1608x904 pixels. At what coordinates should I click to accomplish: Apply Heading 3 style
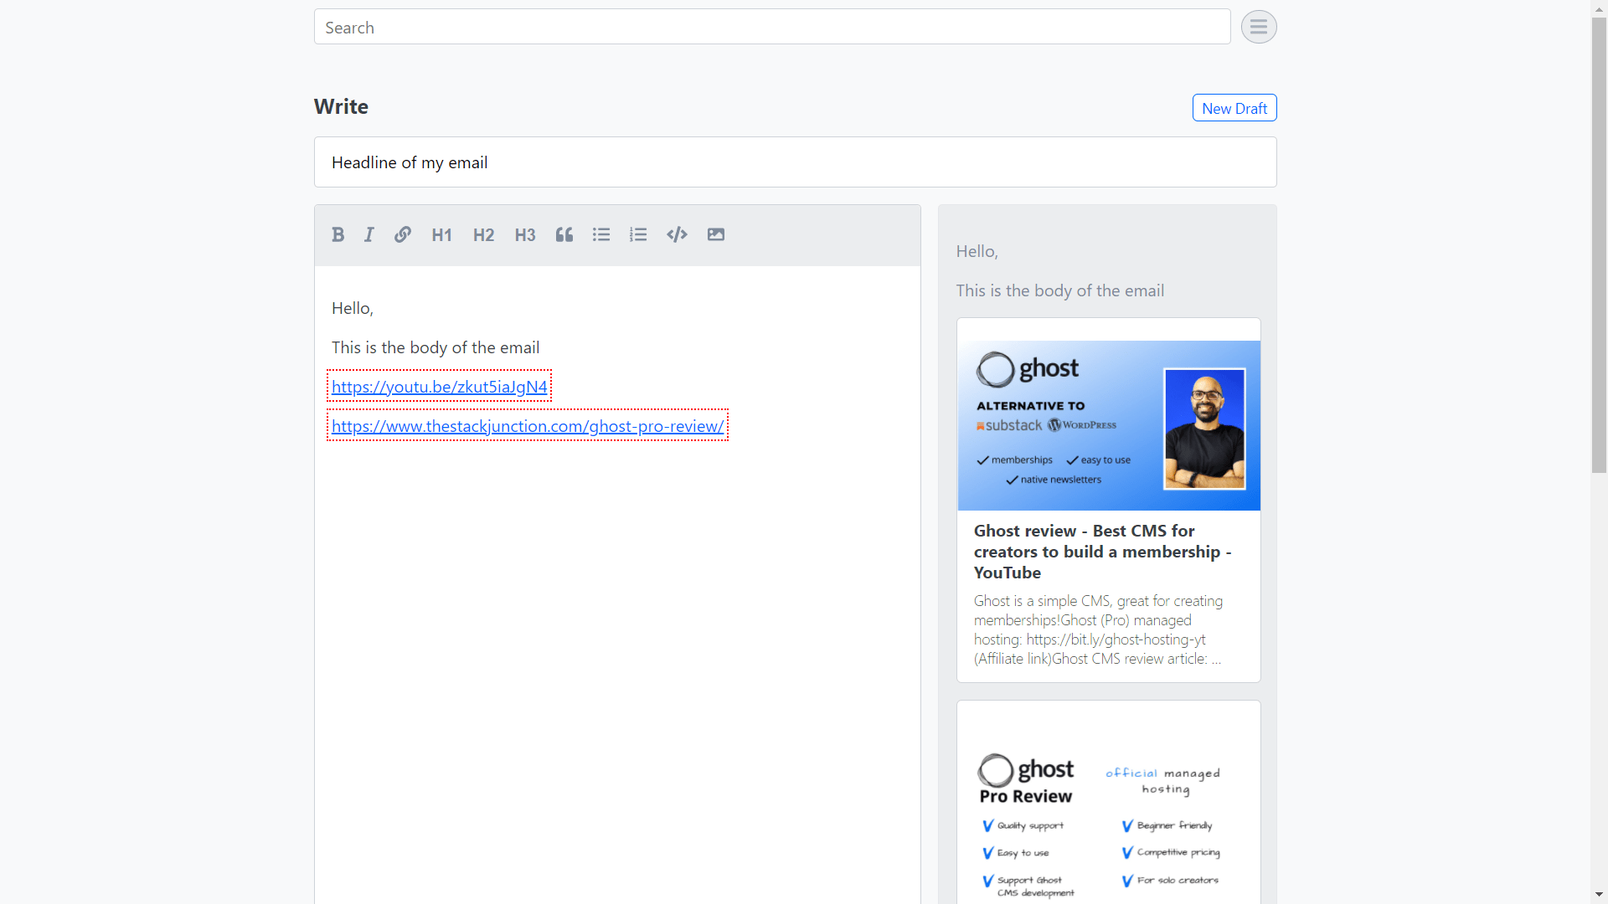pyautogui.click(x=524, y=234)
